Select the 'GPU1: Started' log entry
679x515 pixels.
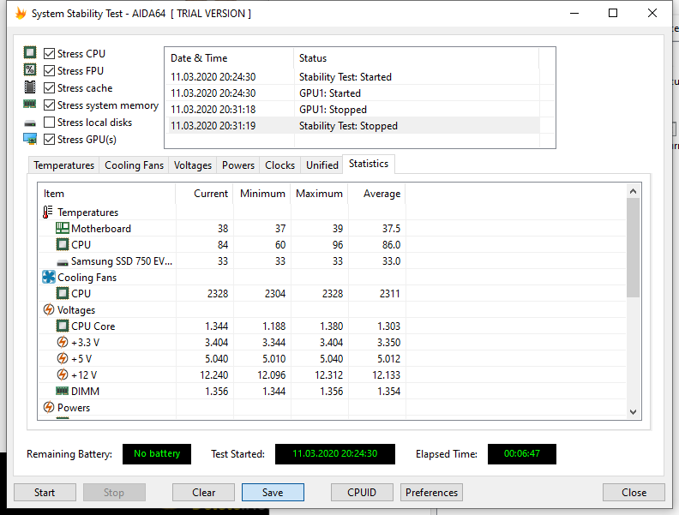(x=352, y=93)
